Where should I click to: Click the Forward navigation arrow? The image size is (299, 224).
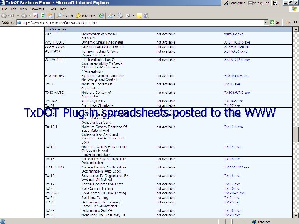click(24, 16)
